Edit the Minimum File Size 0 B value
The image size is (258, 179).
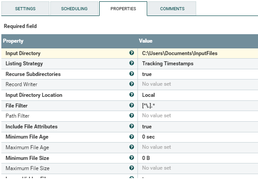click(x=198, y=158)
